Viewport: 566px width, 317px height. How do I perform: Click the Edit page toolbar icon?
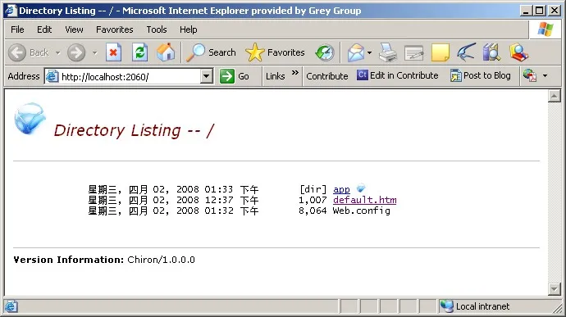(414, 53)
